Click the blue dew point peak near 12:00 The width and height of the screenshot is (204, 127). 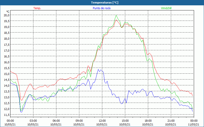[x=98, y=69]
